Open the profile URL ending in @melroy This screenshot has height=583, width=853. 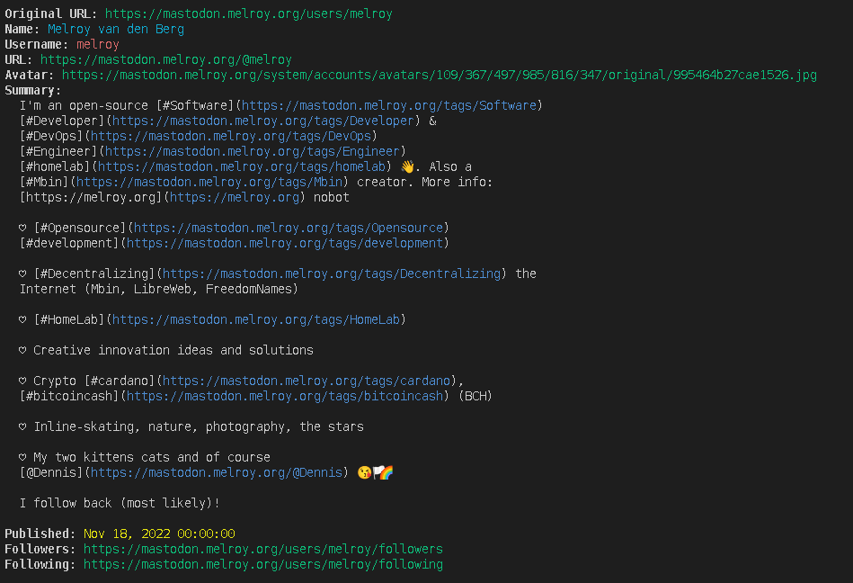pos(166,59)
